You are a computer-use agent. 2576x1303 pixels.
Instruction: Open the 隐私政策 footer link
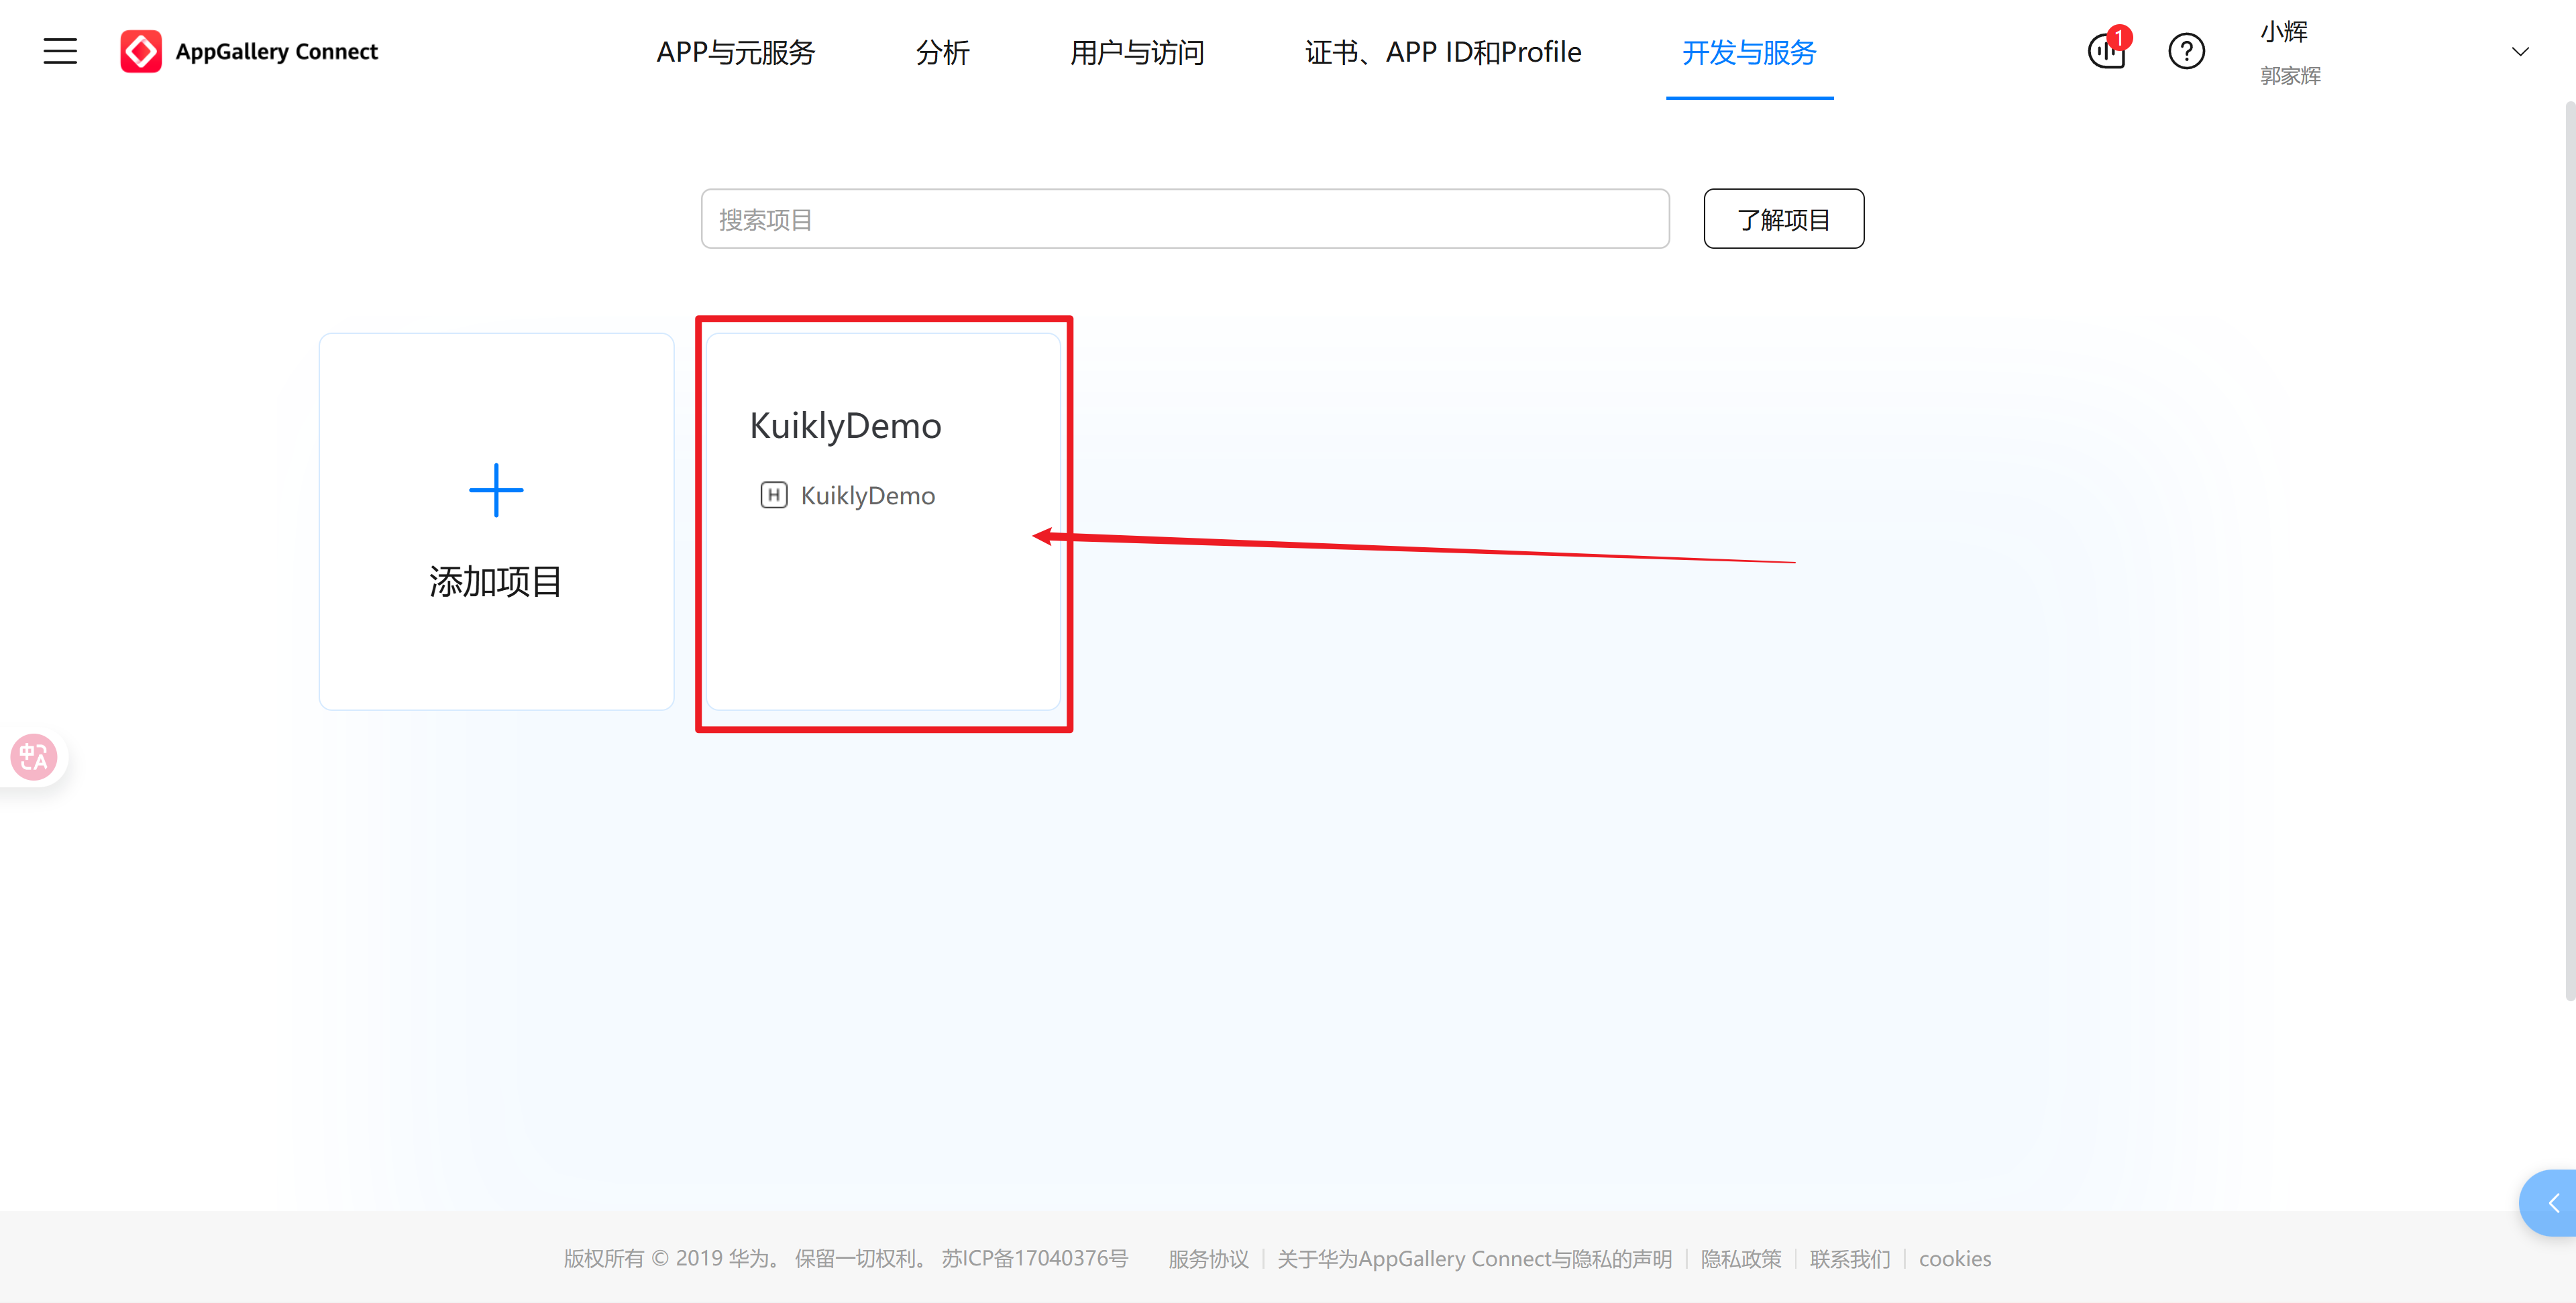tap(1741, 1258)
